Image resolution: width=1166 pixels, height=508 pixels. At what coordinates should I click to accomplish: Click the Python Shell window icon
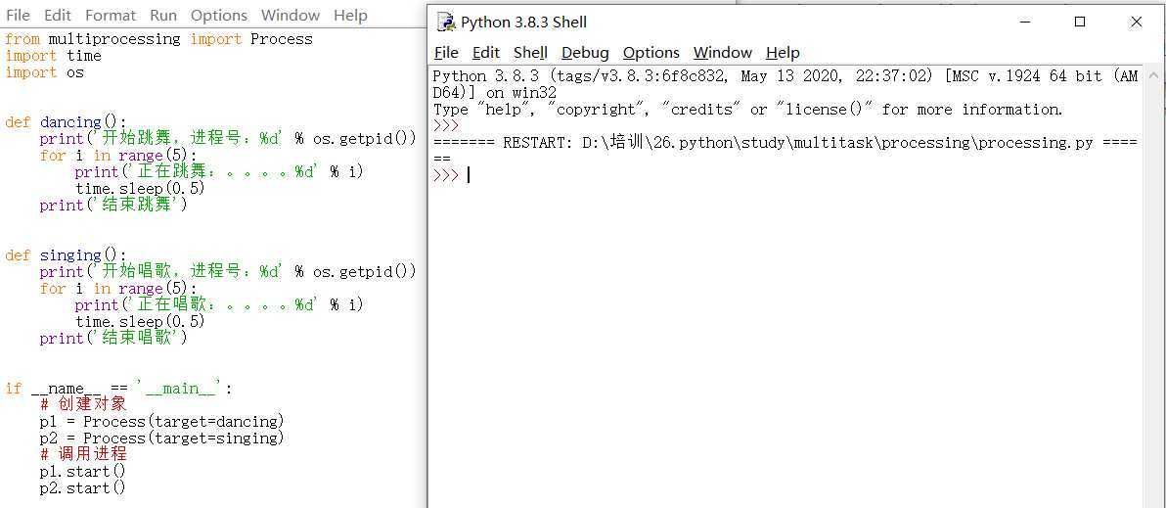(446, 23)
